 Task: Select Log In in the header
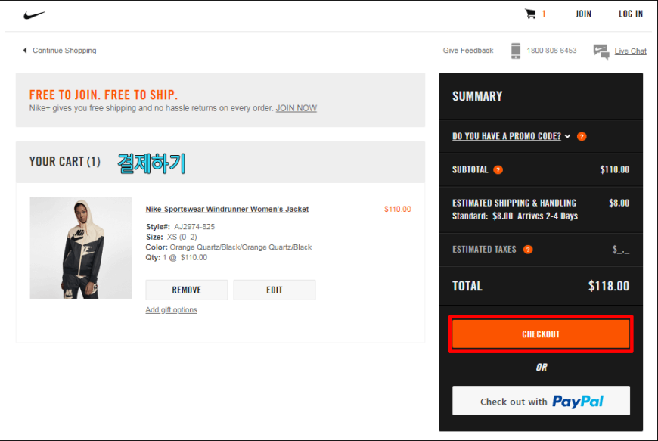click(631, 14)
